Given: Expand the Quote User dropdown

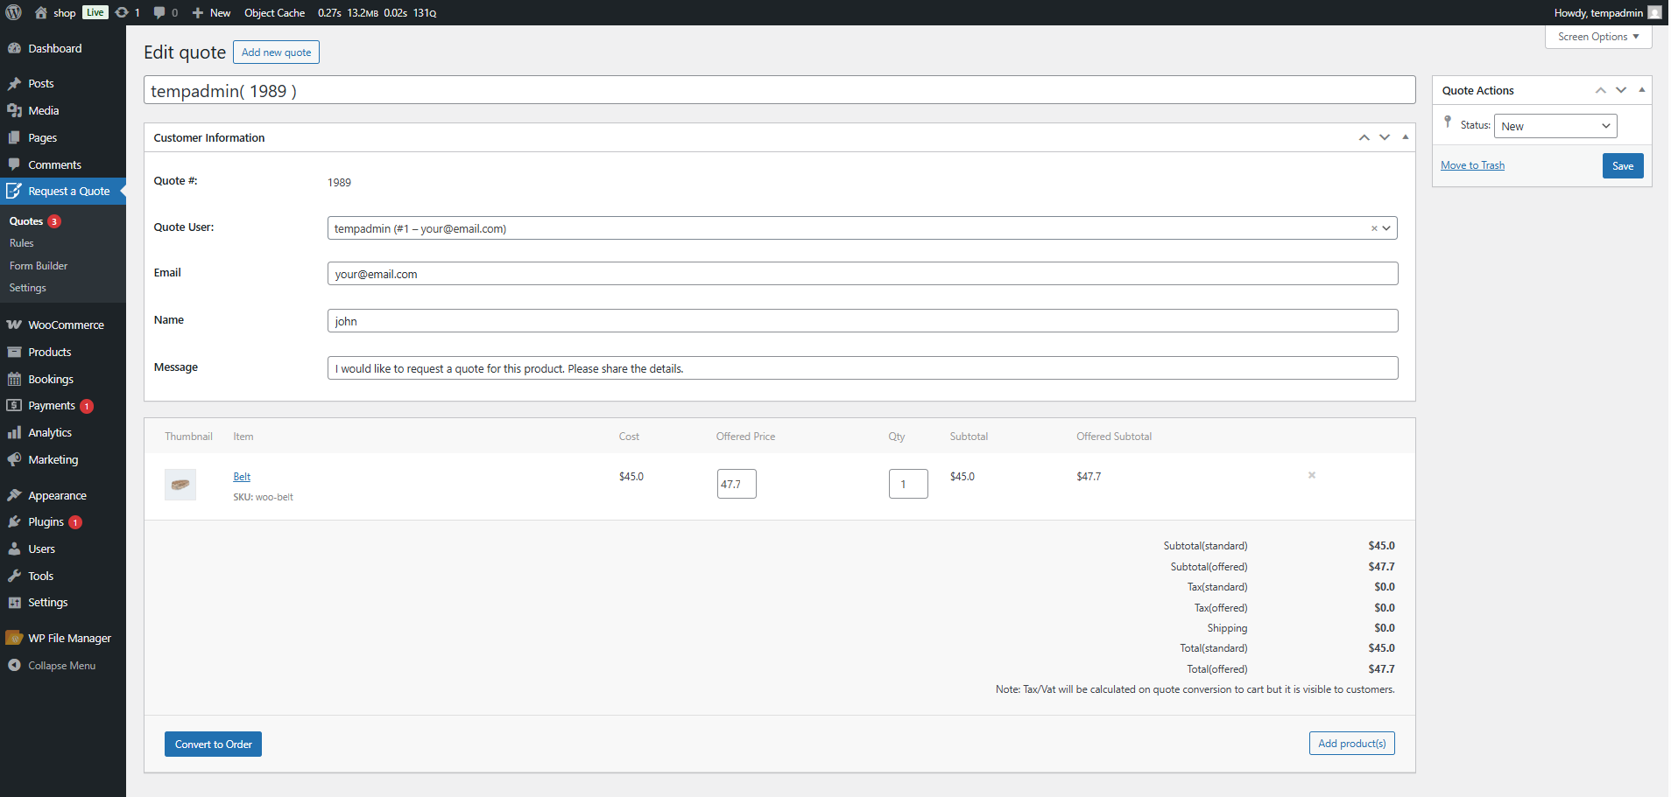Looking at the screenshot, I should [x=1386, y=228].
